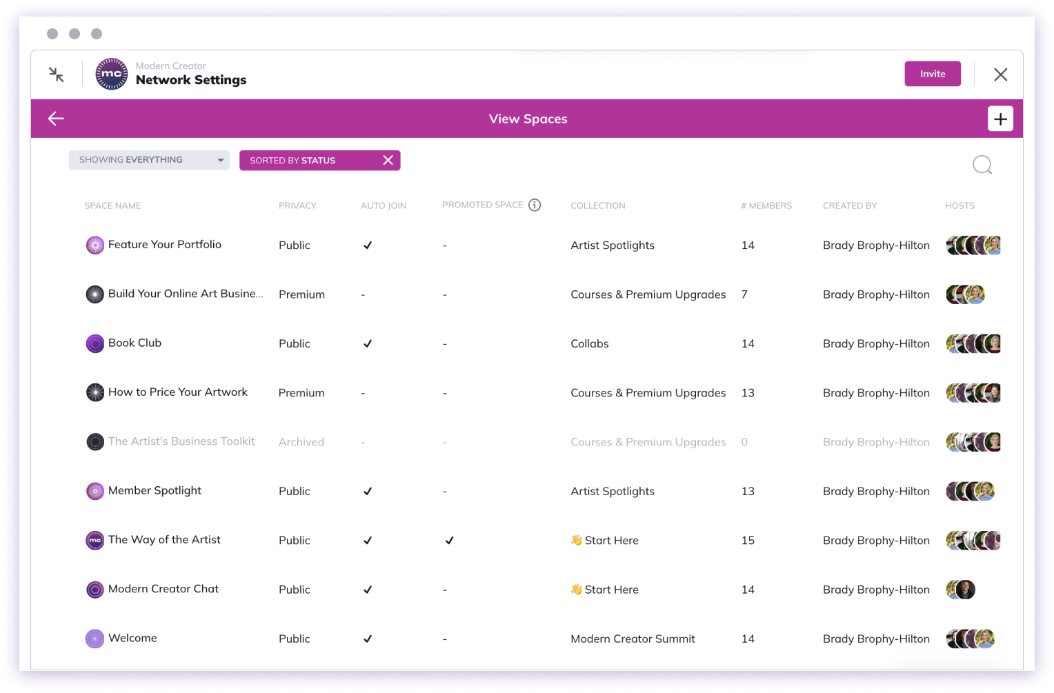This screenshot has height=693, width=1054.
Task: Click the Modern Creator mc logo
Action: tap(112, 74)
